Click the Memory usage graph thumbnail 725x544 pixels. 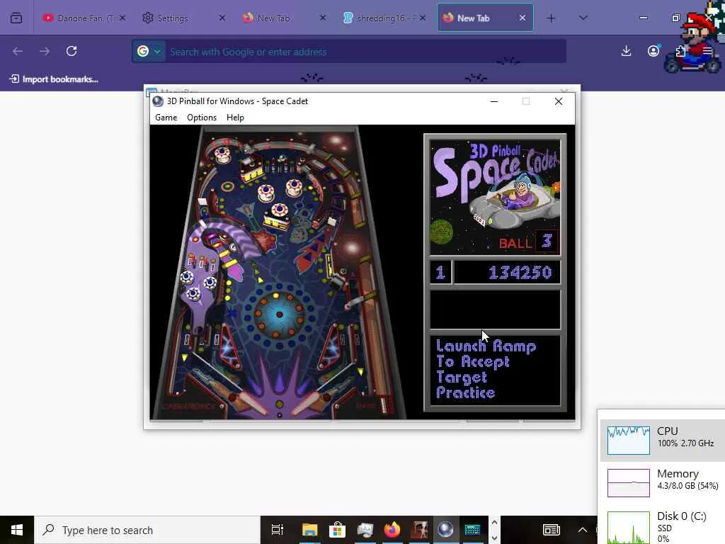click(x=629, y=482)
